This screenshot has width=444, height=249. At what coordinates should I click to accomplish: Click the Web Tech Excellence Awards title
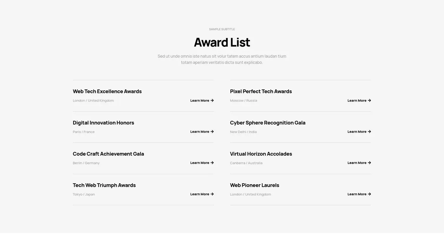[x=107, y=91]
